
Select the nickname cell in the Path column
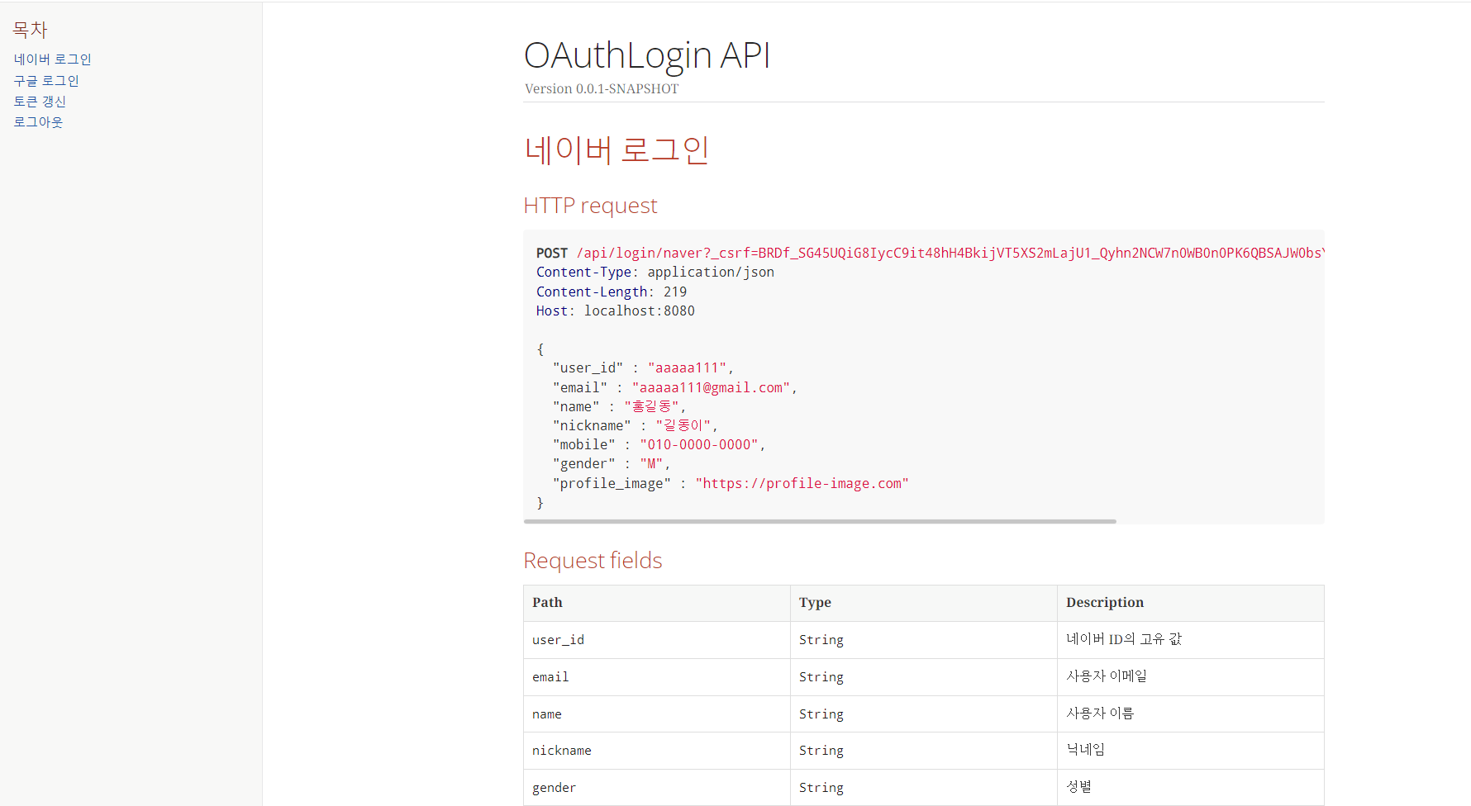point(657,751)
